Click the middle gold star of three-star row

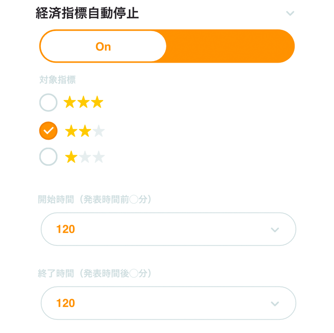pos(83,102)
